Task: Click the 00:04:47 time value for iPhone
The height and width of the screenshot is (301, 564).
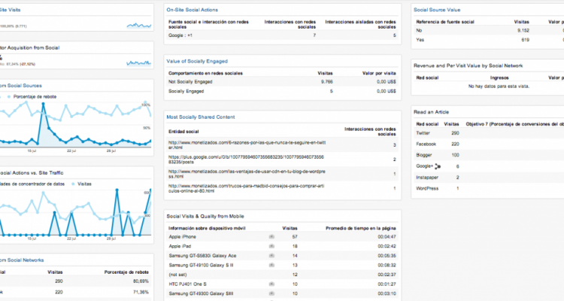Action: [387, 237]
